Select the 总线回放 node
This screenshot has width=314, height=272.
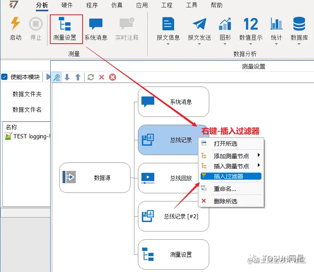point(168,178)
